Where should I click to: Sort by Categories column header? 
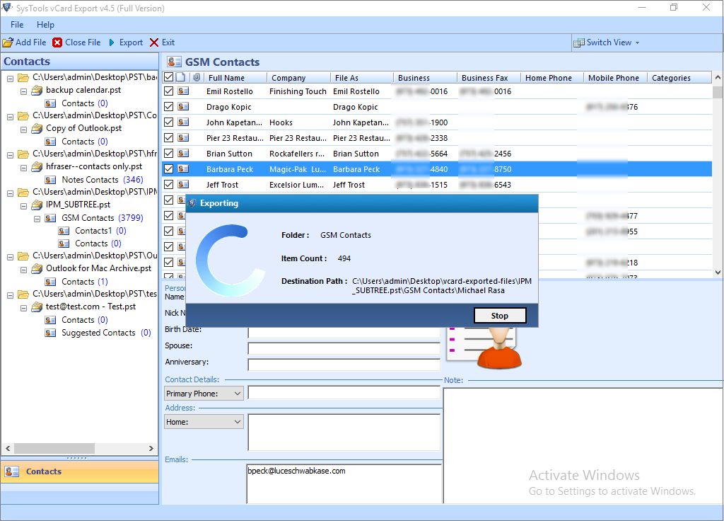[679, 78]
